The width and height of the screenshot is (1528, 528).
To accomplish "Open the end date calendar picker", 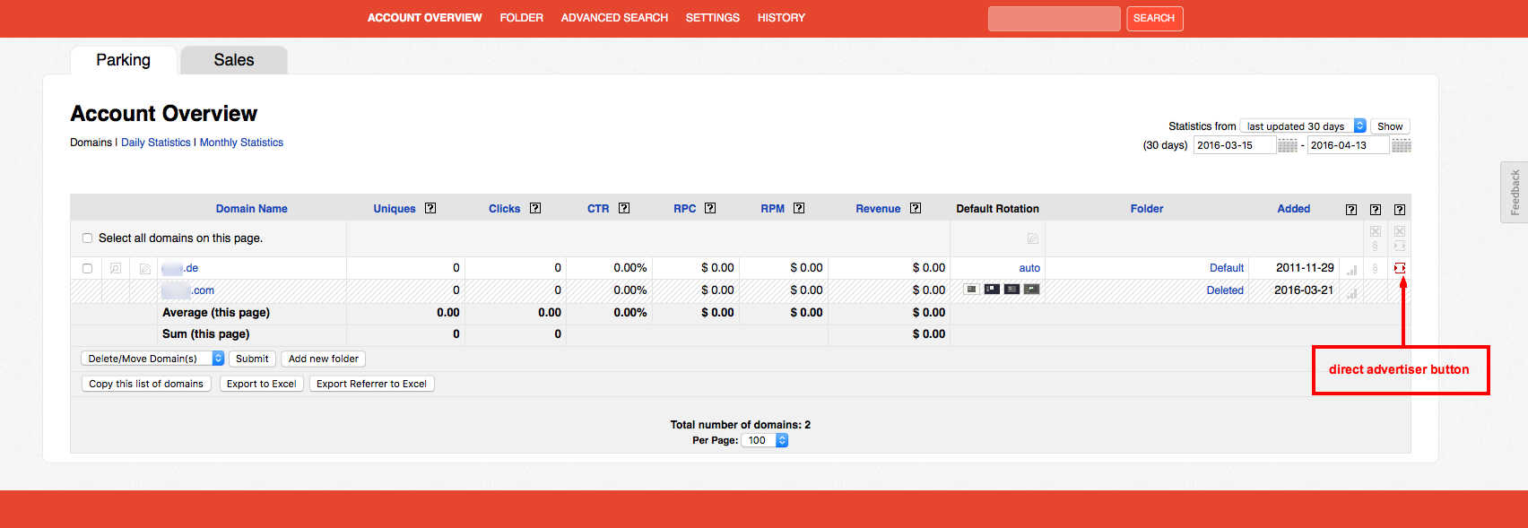I will tap(1401, 145).
